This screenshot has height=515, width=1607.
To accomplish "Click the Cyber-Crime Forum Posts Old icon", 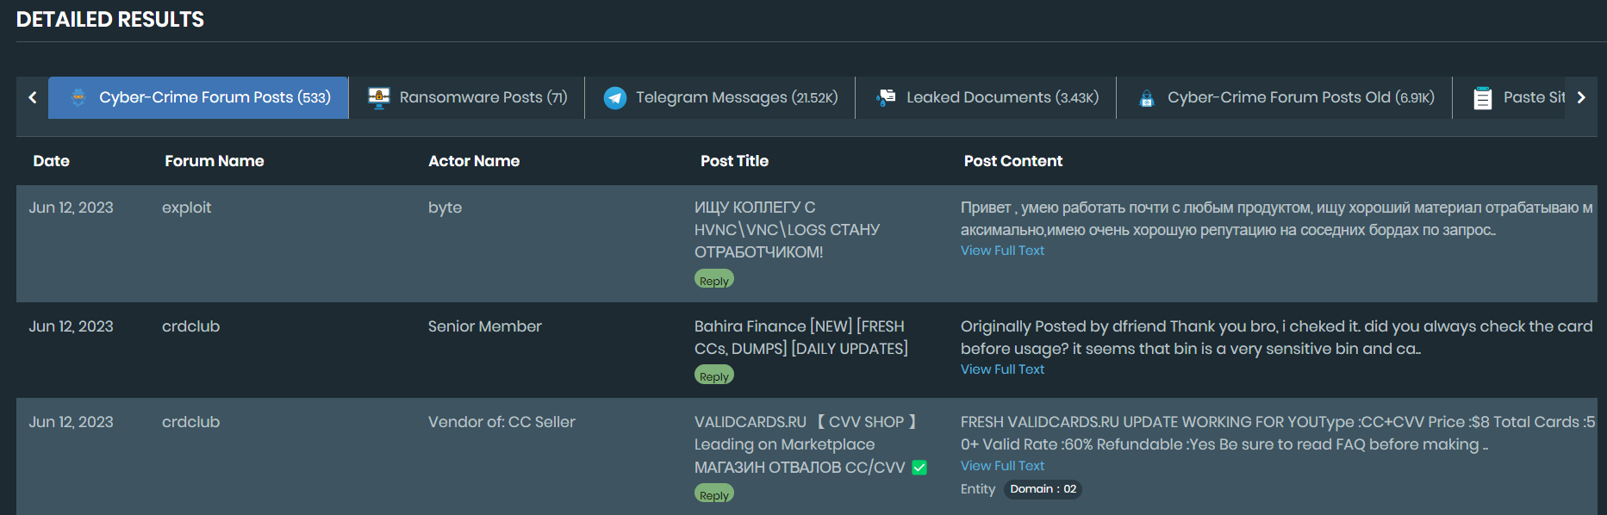I will [1147, 98].
